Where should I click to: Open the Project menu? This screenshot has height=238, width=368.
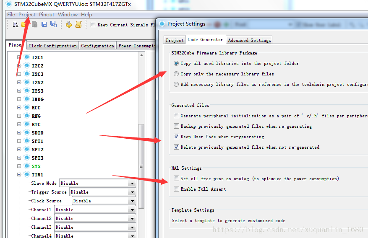(x=27, y=15)
